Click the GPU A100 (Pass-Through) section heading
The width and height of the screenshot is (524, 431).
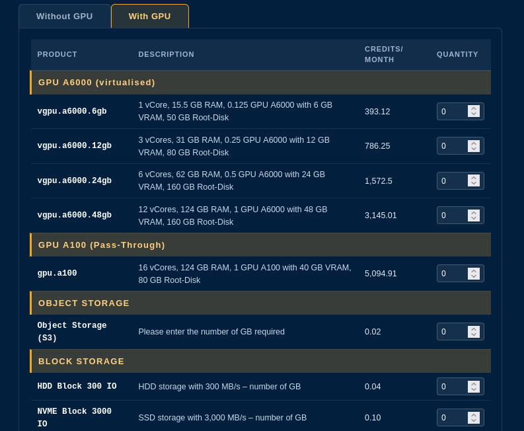click(x=102, y=245)
